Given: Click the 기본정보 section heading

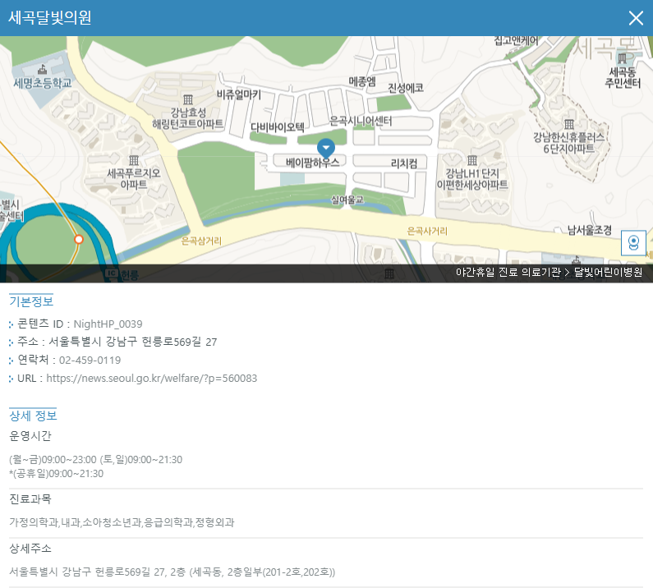Looking at the screenshot, I should tap(31, 301).
